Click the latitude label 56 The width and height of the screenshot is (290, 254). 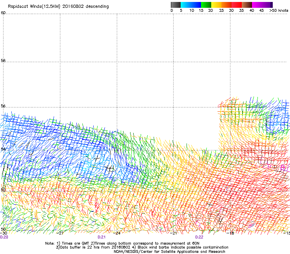(x=3, y=106)
